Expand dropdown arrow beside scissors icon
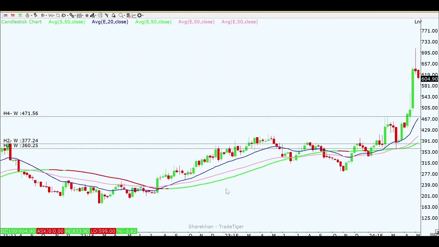 point(54,15)
